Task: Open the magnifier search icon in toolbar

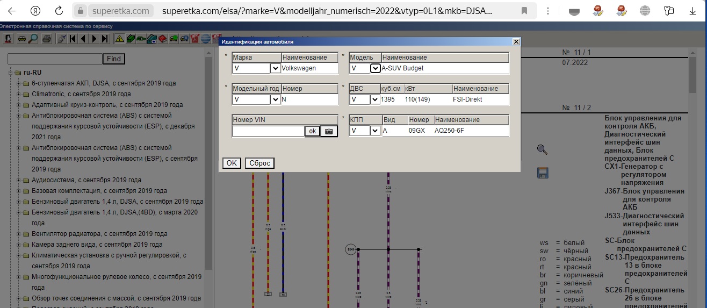Action: pyautogui.click(x=33, y=39)
